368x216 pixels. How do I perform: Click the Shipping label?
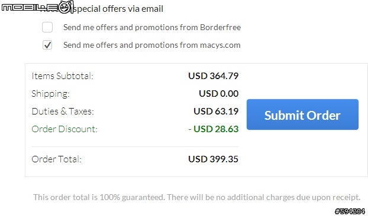point(50,94)
